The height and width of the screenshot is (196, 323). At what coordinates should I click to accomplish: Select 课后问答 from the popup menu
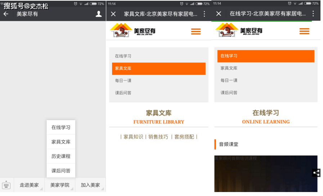pyautogui.click(x=61, y=171)
